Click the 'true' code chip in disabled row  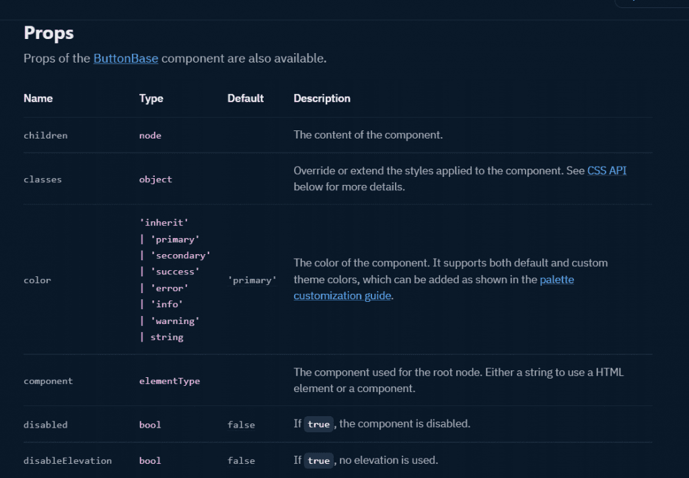(318, 425)
